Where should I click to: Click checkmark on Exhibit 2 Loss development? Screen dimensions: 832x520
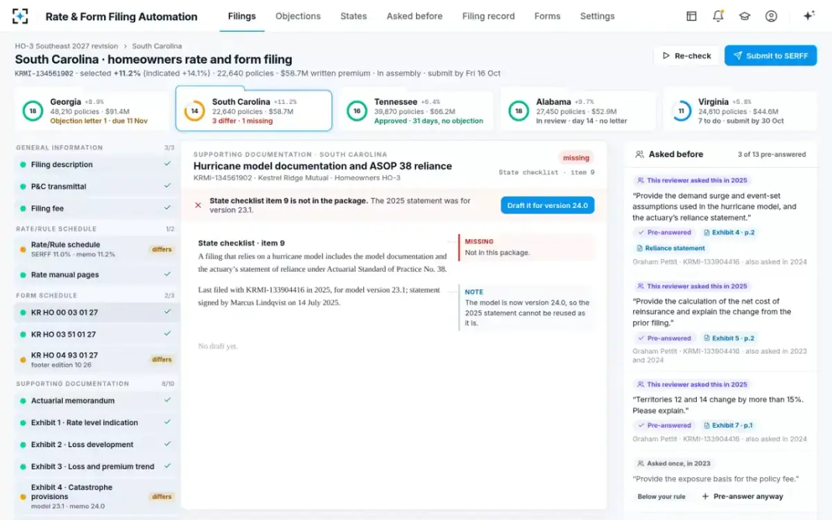[x=167, y=444]
